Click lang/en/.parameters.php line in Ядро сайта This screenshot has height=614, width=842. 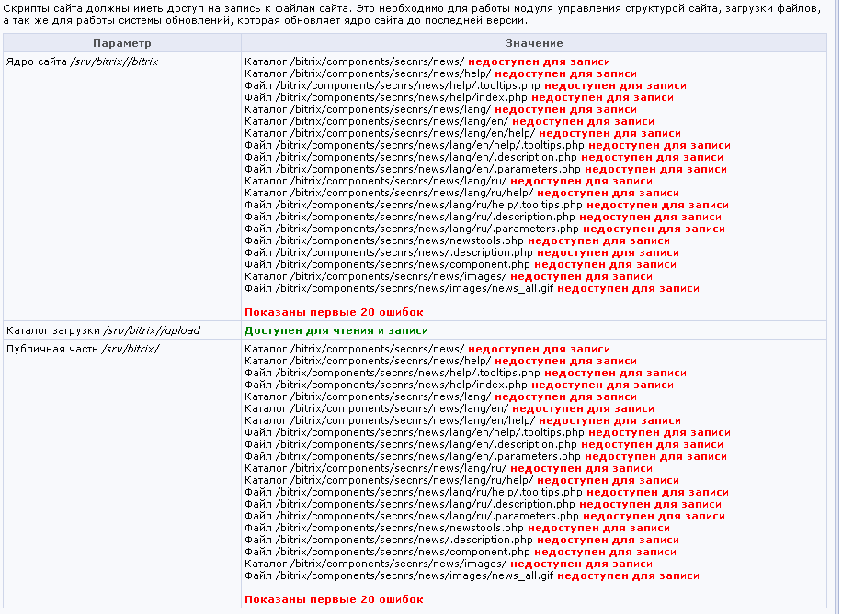click(485, 169)
